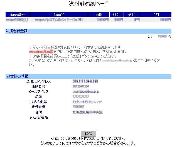
Task: Click the 住所 label
Action: (38, 112)
